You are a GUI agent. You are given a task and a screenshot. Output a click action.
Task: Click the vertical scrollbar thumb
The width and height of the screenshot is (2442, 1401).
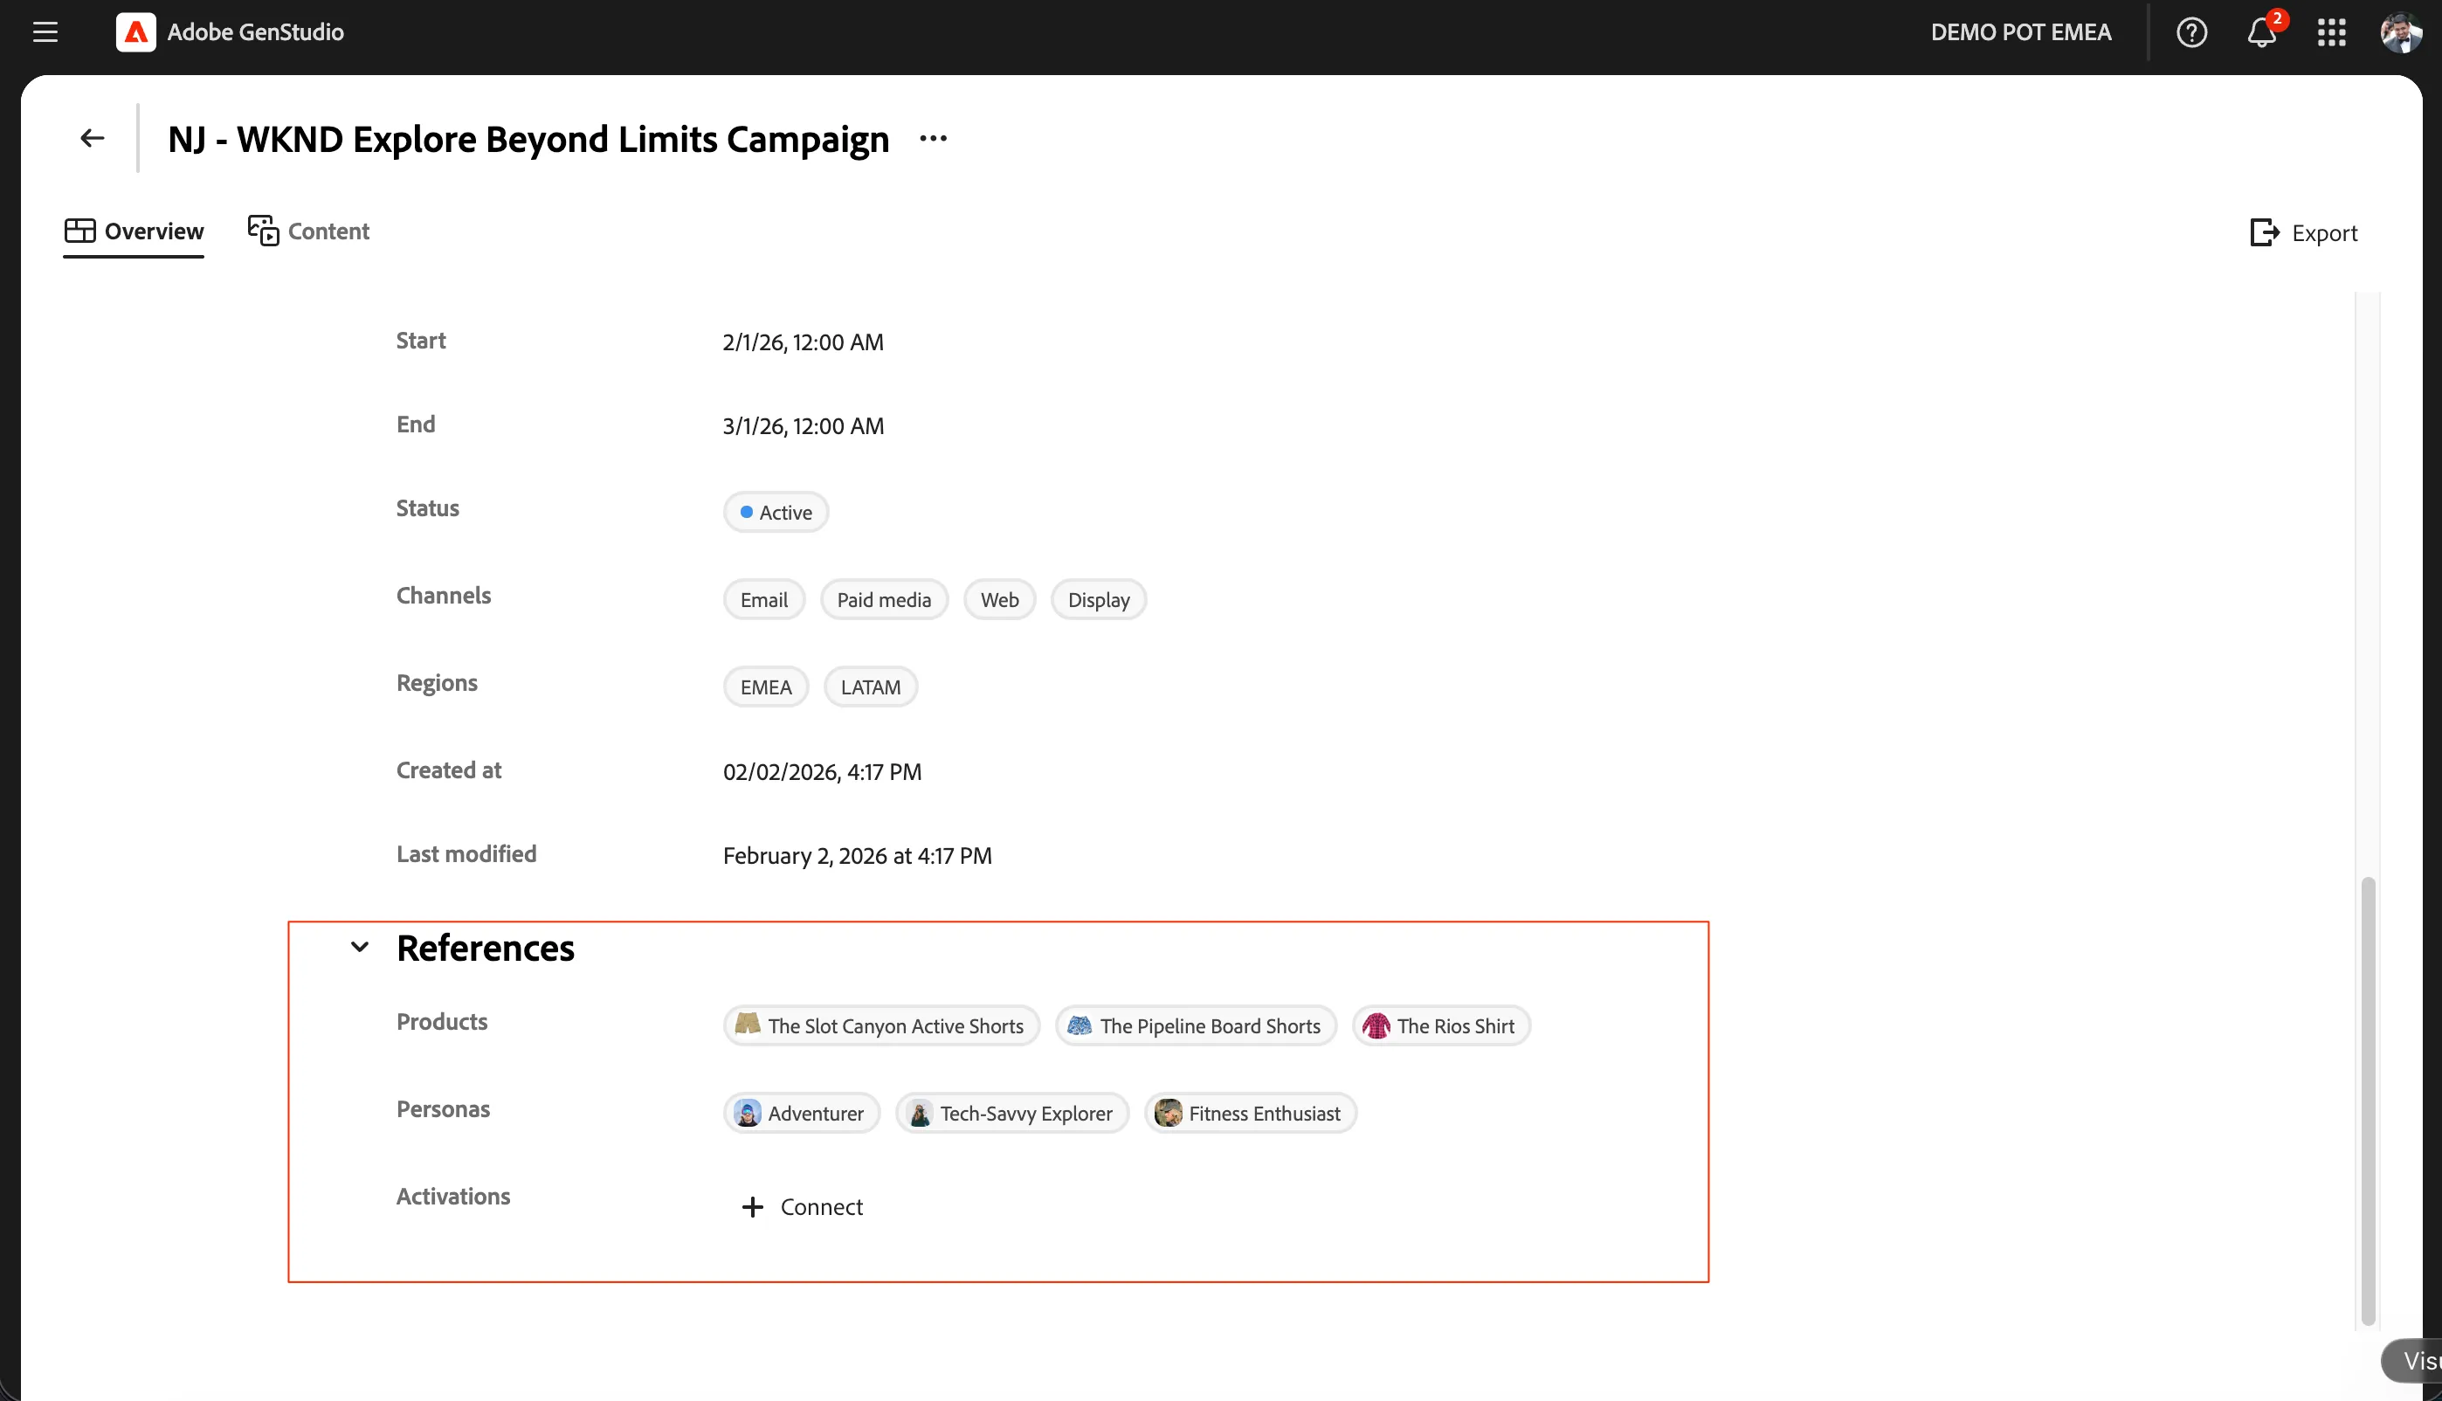coord(2368,1101)
